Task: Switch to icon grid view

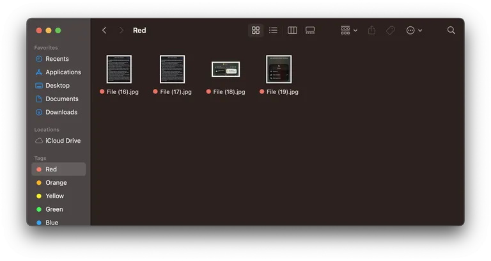Action: click(256, 30)
